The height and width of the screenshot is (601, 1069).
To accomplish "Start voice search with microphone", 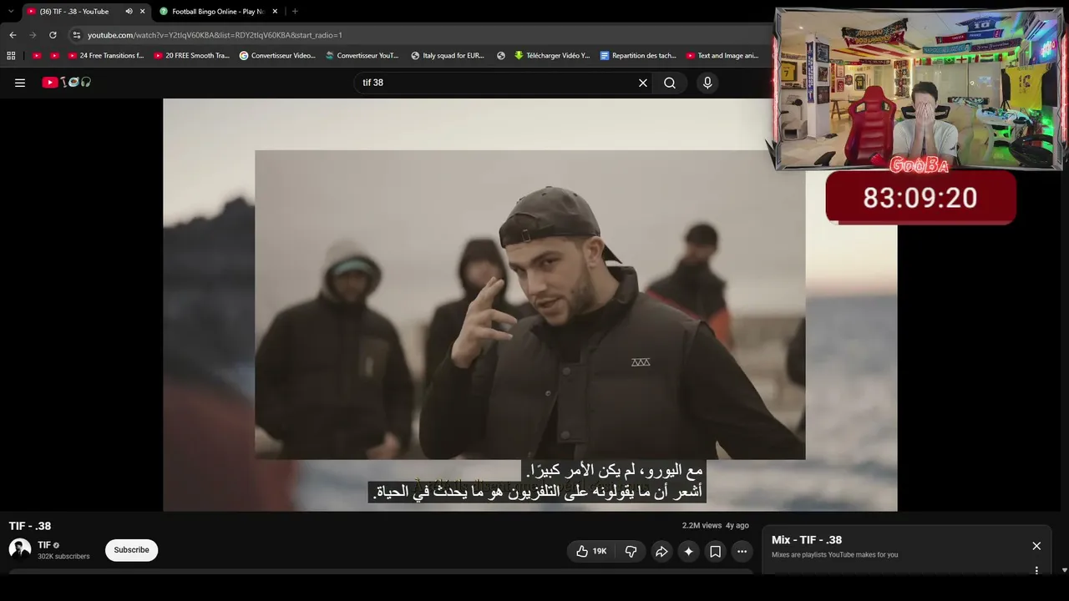I will coord(707,83).
